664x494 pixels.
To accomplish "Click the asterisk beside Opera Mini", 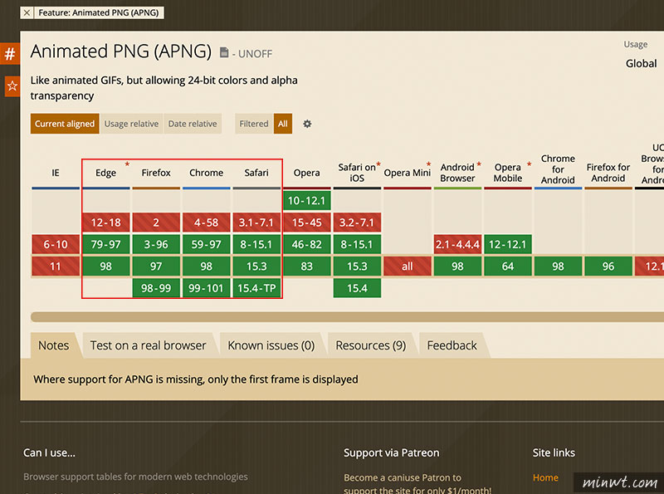I will tap(428, 164).
